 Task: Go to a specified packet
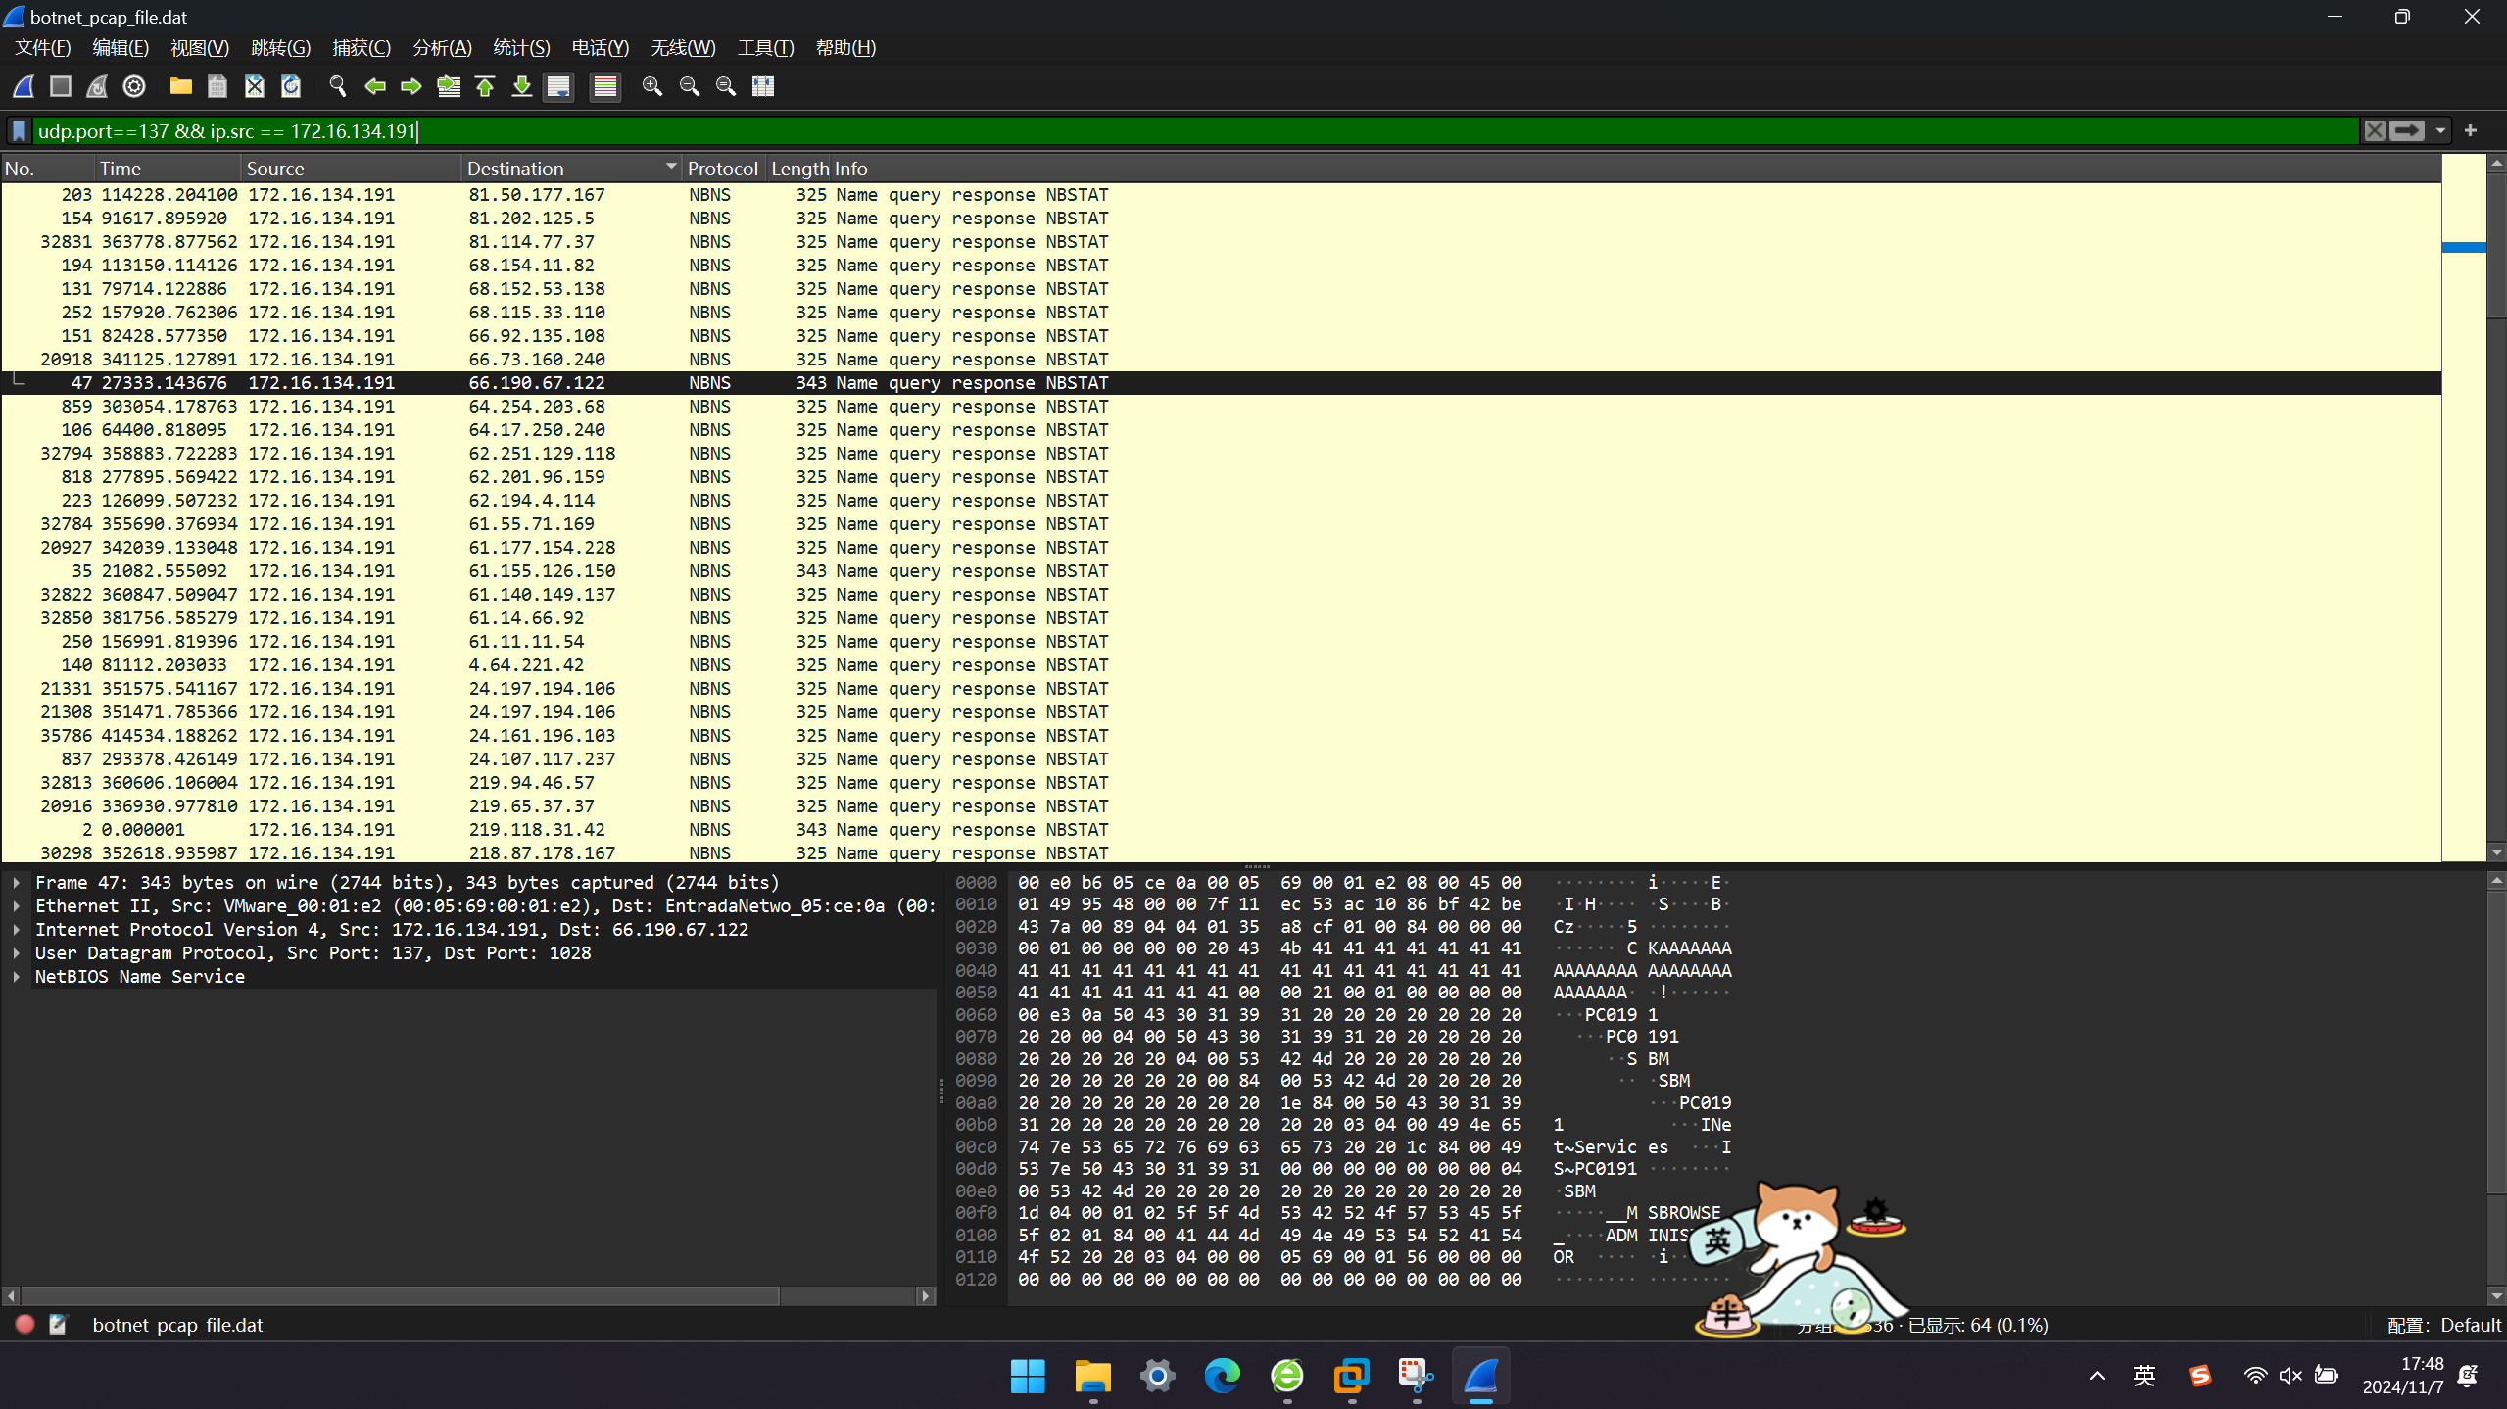pyautogui.click(x=449, y=86)
